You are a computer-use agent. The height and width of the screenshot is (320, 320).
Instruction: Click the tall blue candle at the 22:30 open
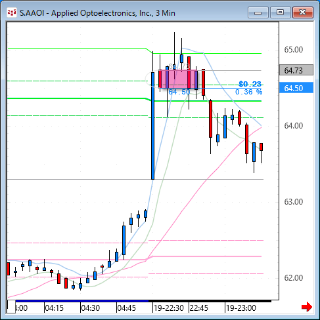coord(152,126)
